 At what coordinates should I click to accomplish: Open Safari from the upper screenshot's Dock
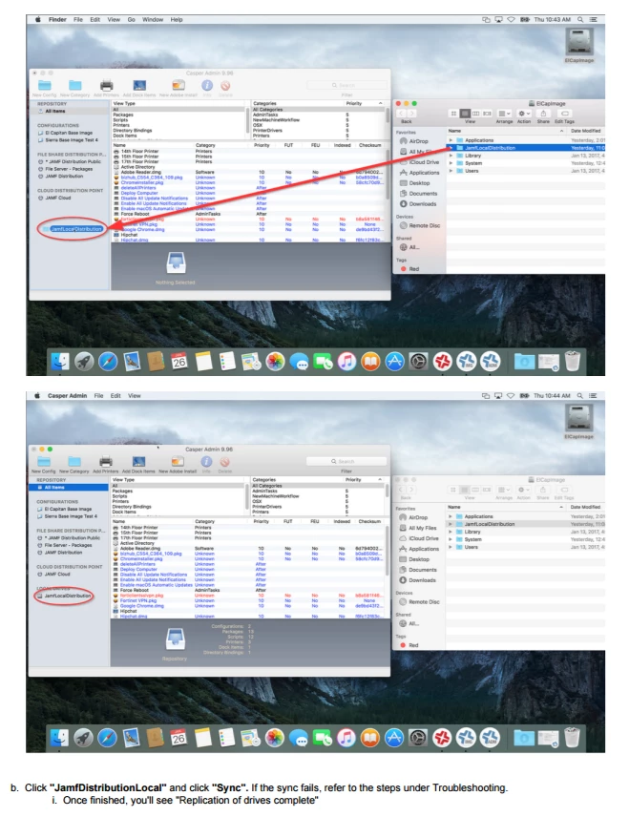point(108,362)
